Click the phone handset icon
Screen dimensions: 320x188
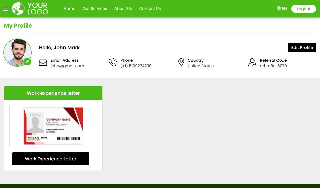[x=113, y=62]
